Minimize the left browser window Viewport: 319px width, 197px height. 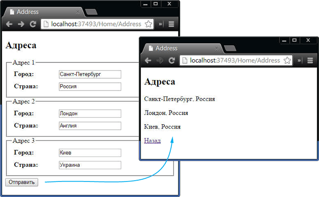point(145,4)
